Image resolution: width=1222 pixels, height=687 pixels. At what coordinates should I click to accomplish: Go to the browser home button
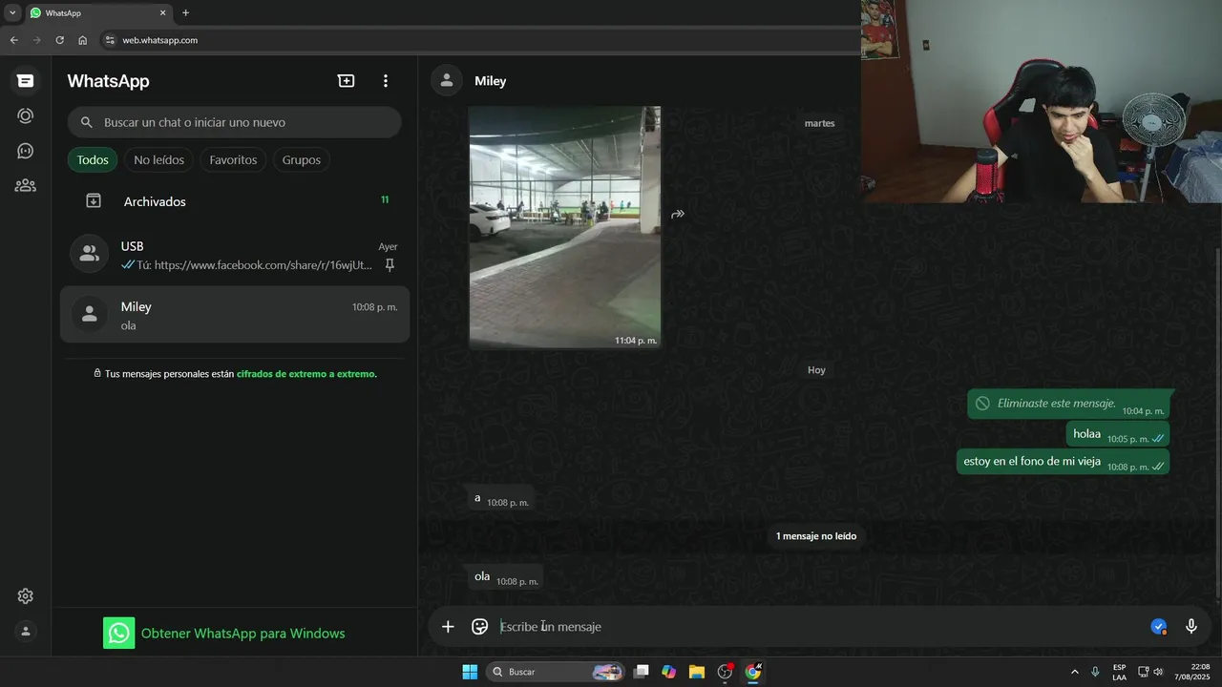tap(82, 40)
